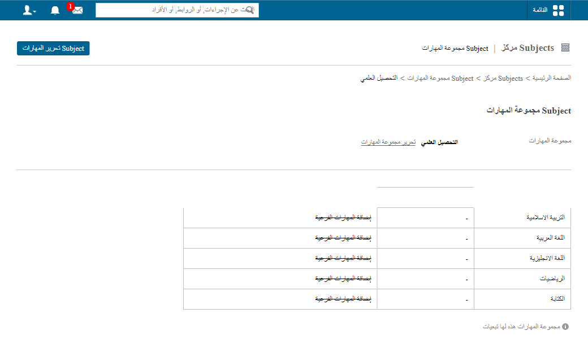
Task: Click the مجموعة المهارات هذه لها تبعيات note
Action: click(x=522, y=327)
